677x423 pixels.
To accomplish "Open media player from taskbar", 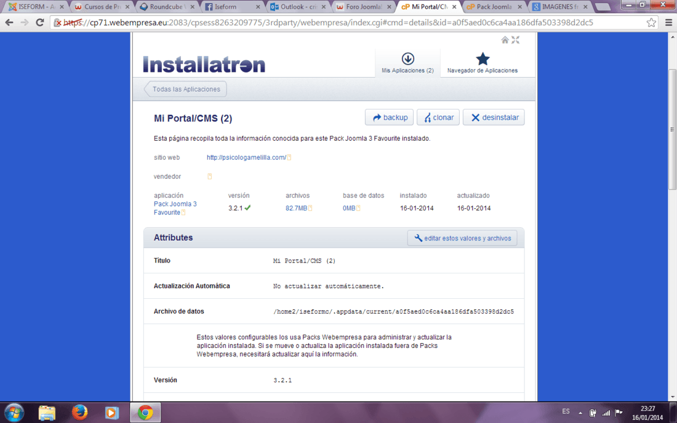I will pyautogui.click(x=112, y=413).
